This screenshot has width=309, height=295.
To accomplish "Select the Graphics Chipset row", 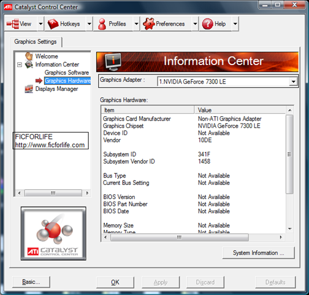I will tap(193, 126).
